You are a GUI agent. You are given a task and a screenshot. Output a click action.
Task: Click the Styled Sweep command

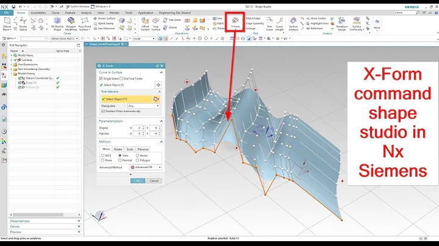click(x=104, y=24)
